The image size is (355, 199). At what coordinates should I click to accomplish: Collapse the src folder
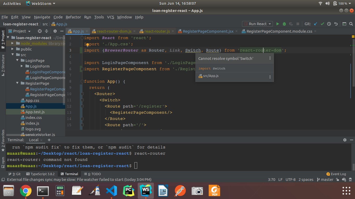pyautogui.click(x=13, y=55)
